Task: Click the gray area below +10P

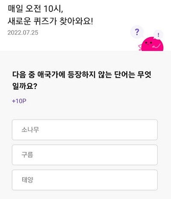Action: pos(85,112)
